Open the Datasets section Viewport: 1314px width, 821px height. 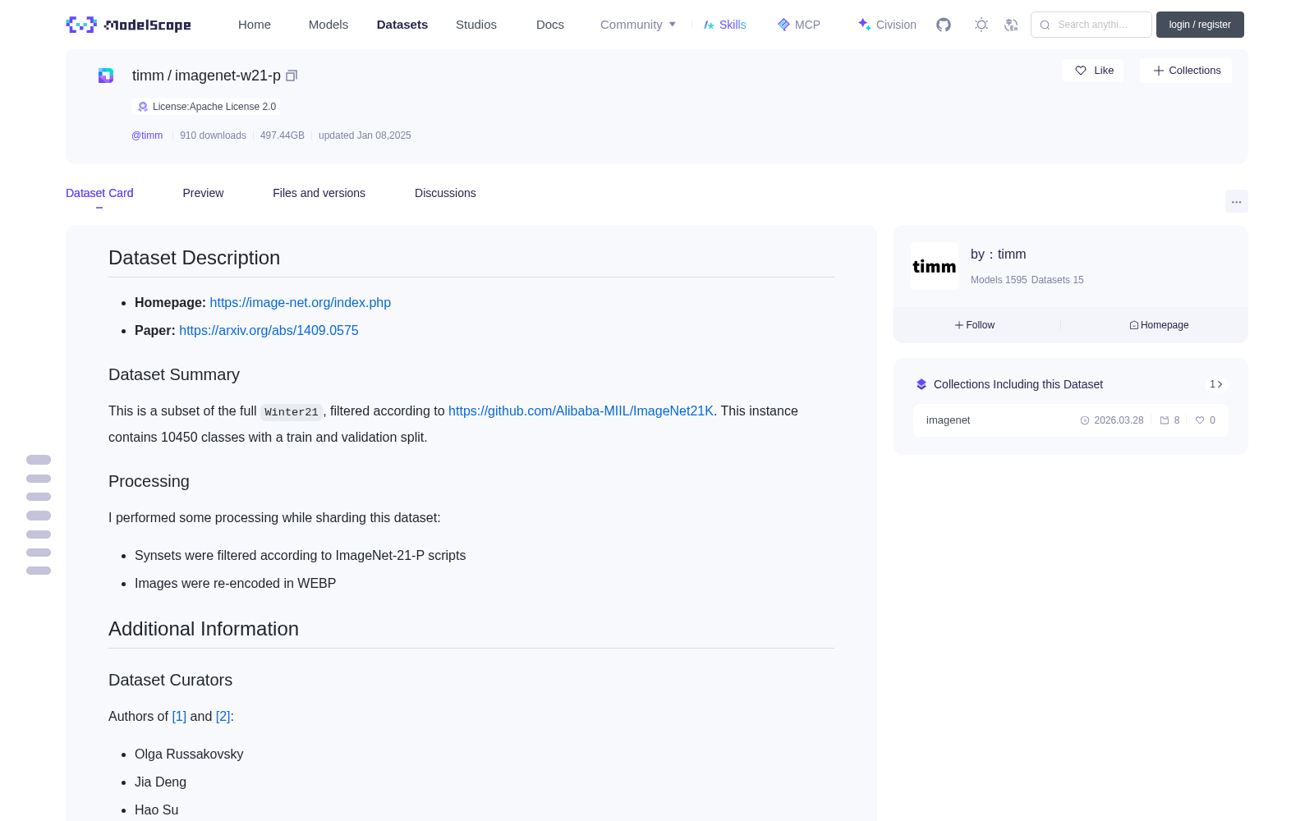(402, 25)
